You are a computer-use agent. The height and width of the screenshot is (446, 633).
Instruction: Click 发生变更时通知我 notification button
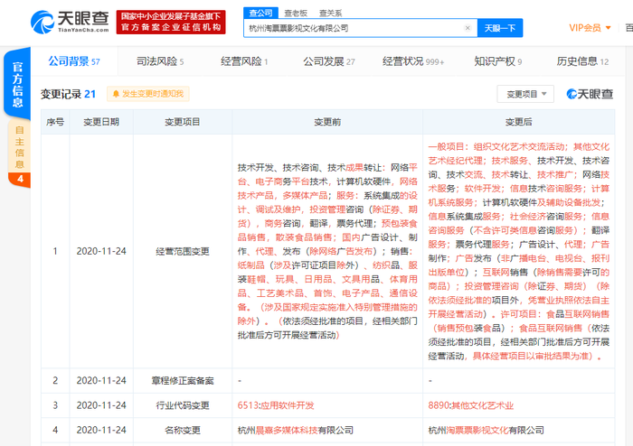point(148,94)
